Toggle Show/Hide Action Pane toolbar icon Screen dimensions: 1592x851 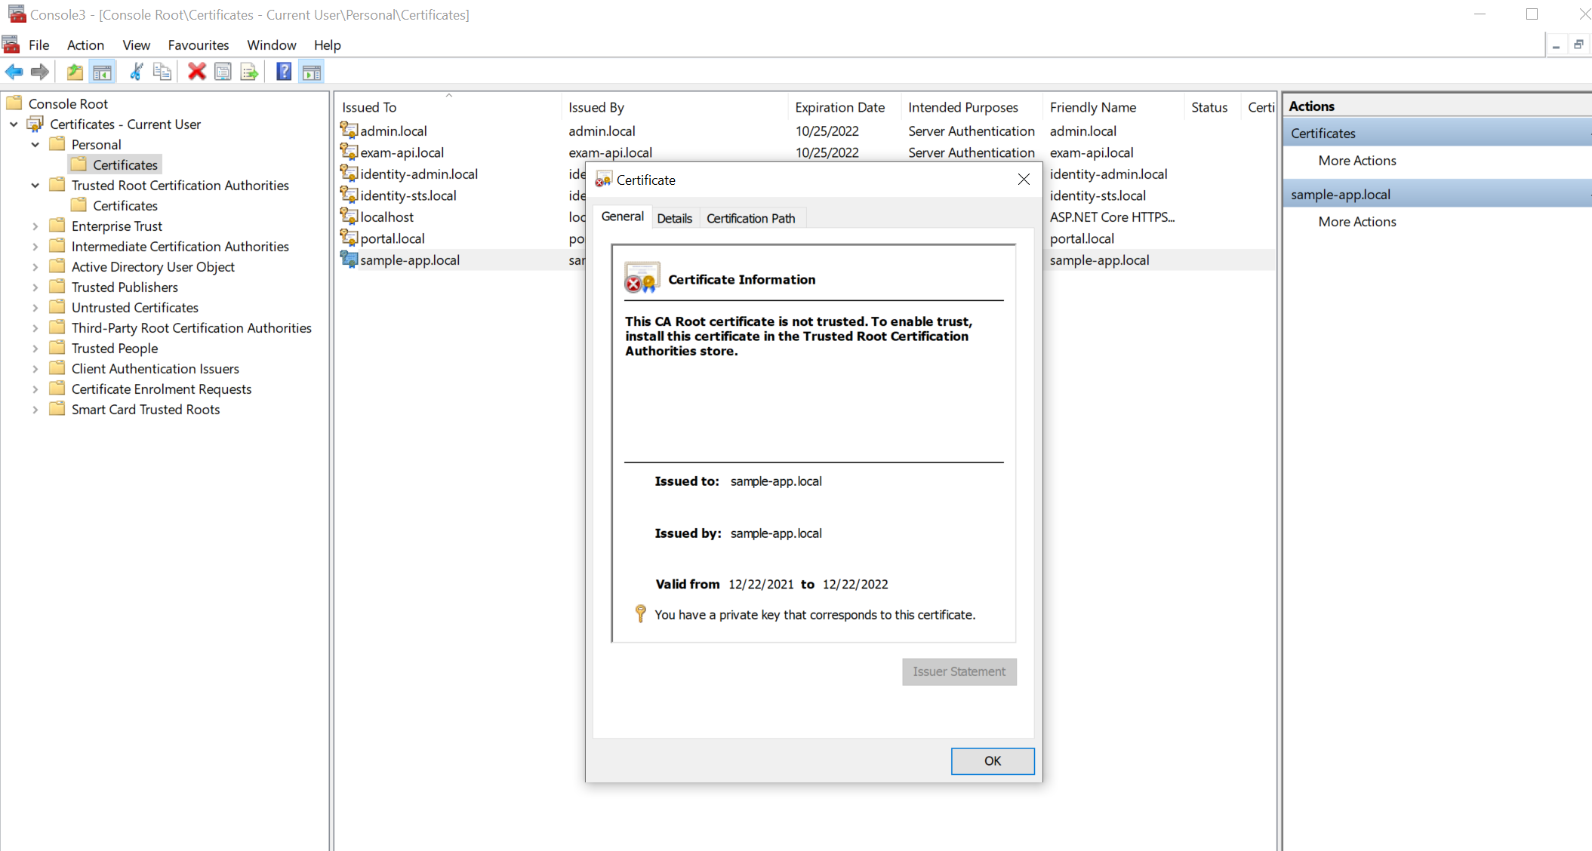click(311, 72)
